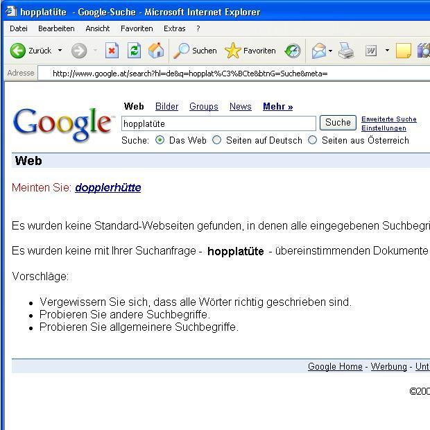Screen dimensions: 430x430
Task: Click 'Probieren Sie andere Suchbegriffe.' text
Action: pos(125,315)
